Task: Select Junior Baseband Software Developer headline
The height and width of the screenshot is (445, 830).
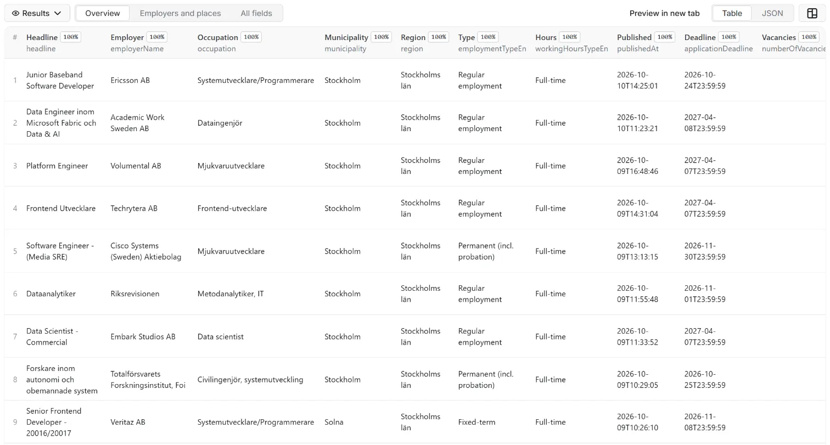Action: tap(60, 80)
